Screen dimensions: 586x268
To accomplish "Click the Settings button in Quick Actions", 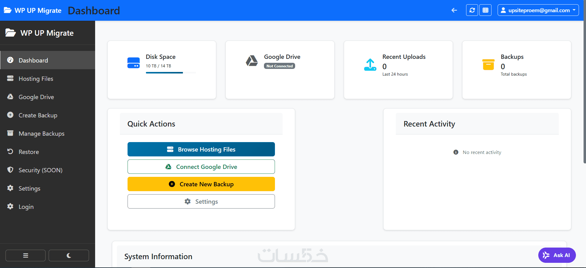I will (x=201, y=202).
